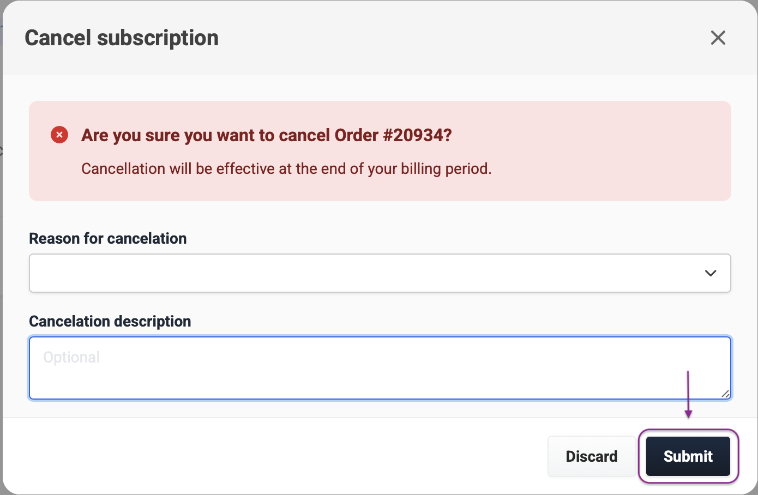Click the Optional placeholder text
The image size is (758, 495).
tap(71, 358)
